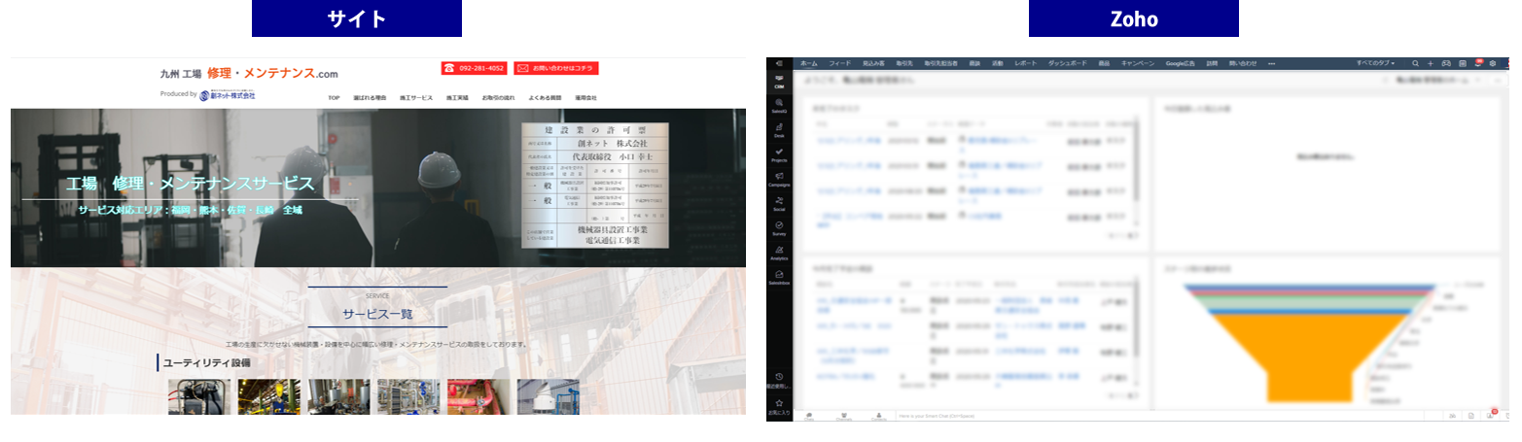Select the ホーム tab in Zoho
The width and height of the screenshot is (1522, 442).
[x=809, y=63]
